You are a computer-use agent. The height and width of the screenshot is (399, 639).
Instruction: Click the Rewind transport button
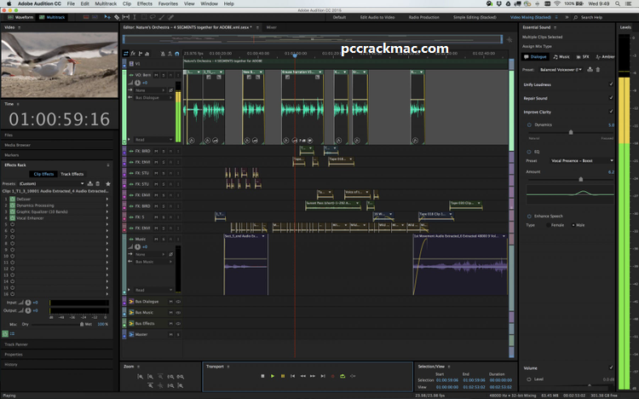(302, 376)
